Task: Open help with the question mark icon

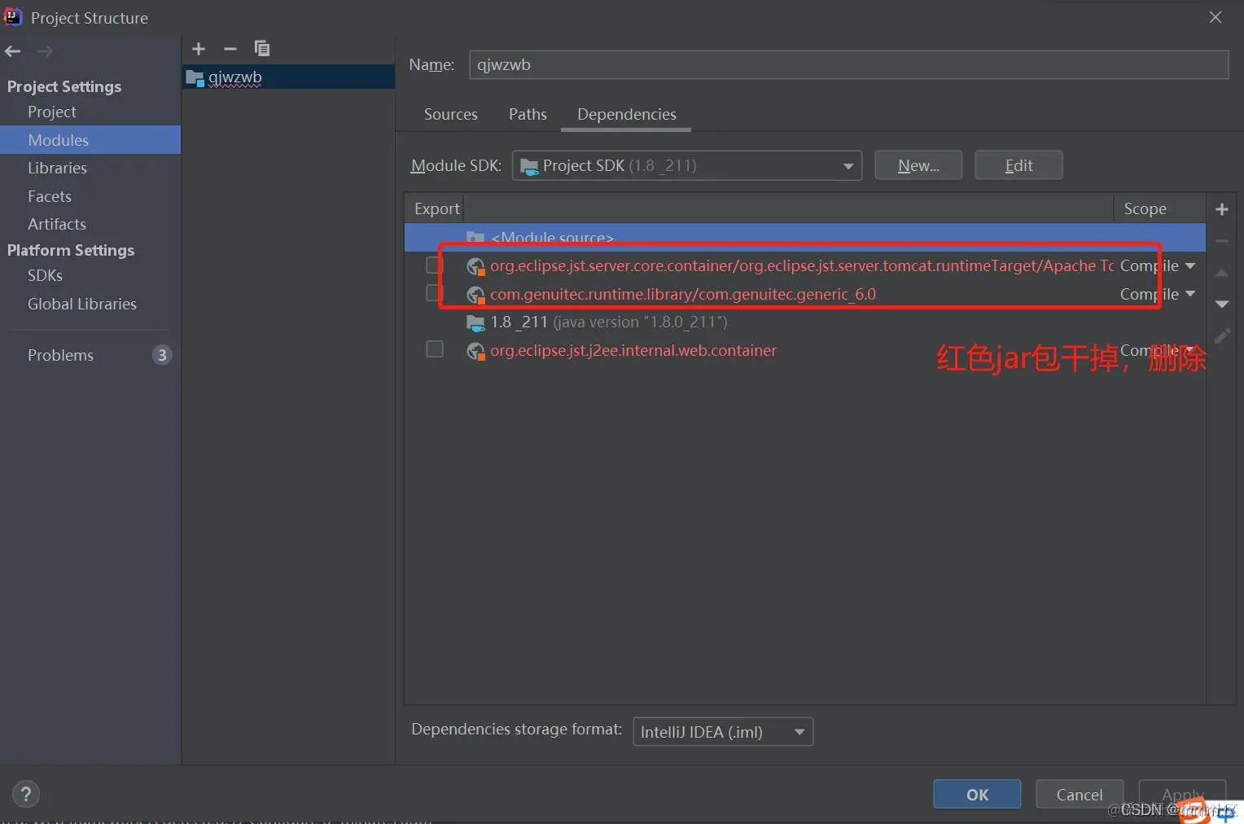Action: point(26,794)
